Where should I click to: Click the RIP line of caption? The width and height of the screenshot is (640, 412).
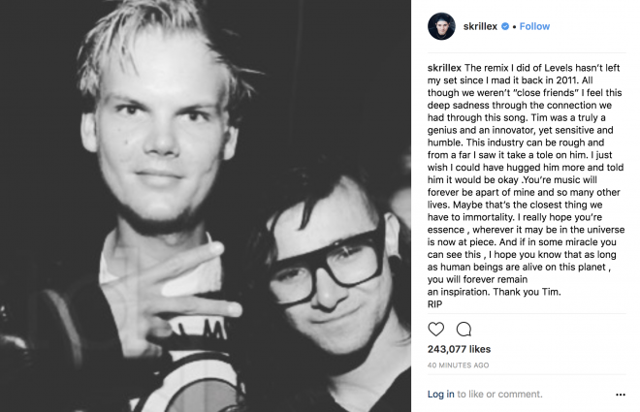434,304
